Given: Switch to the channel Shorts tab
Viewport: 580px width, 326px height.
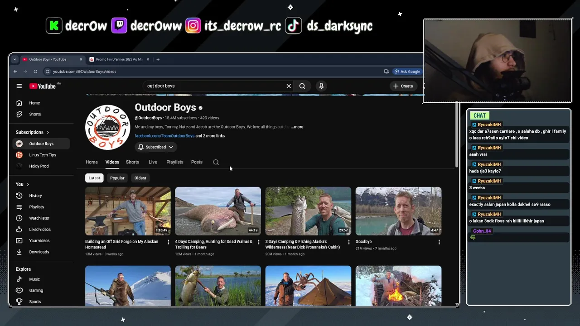Looking at the screenshot, I should pyautogui.click(x=132, y=162).
